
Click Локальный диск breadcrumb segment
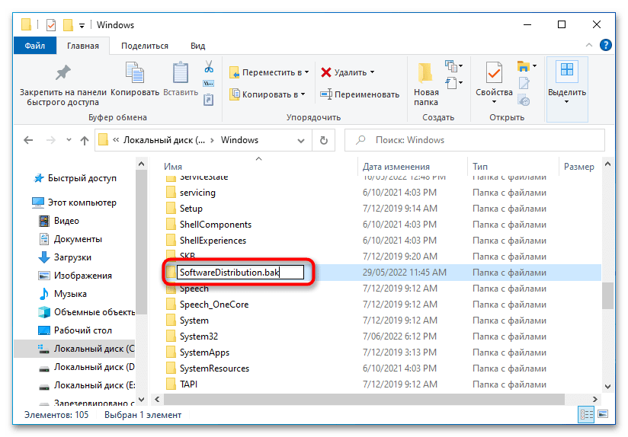164,140
